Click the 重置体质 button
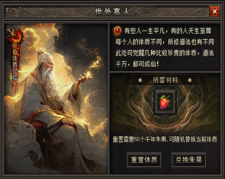The width and height of the screenshot is (225, 179). 144,160
